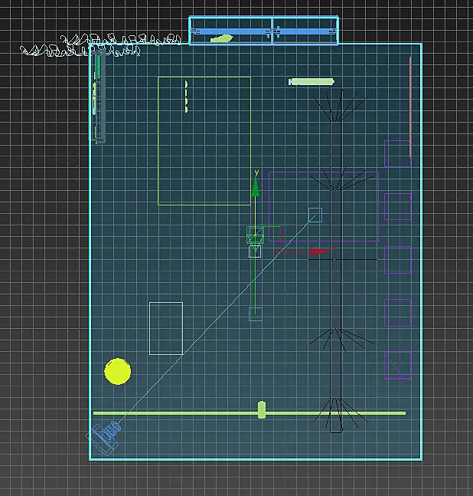Select the yellow-green dashed marks inside olive rectangle
The height and width of the screenshot is (496, 473).
[x=186, y=97]
